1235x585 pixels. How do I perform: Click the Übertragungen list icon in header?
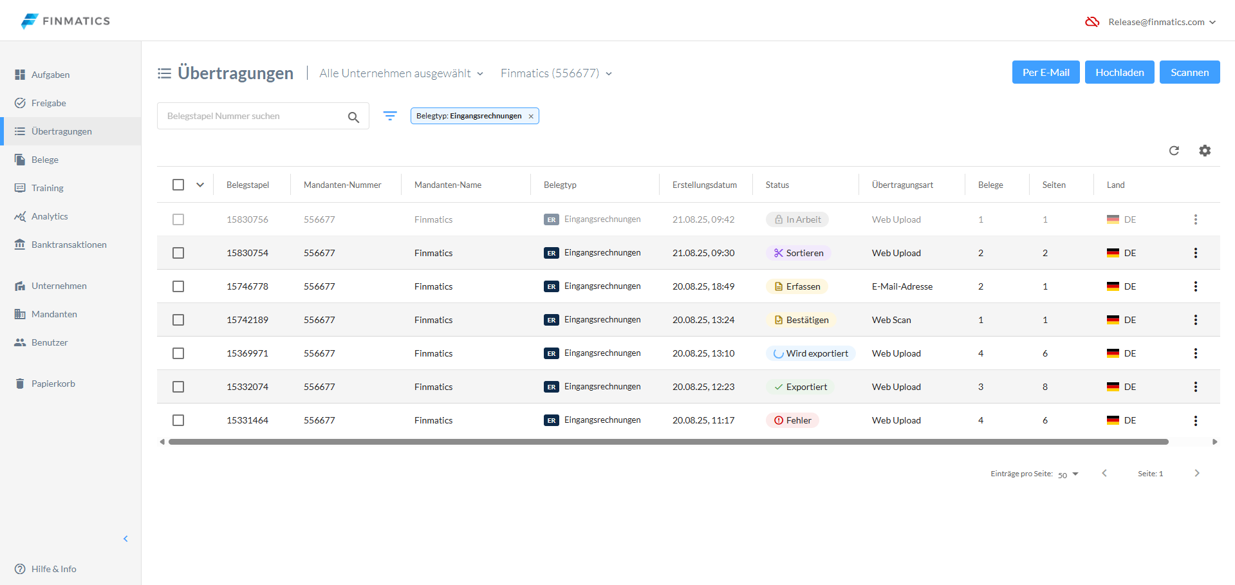click(164, 73)
